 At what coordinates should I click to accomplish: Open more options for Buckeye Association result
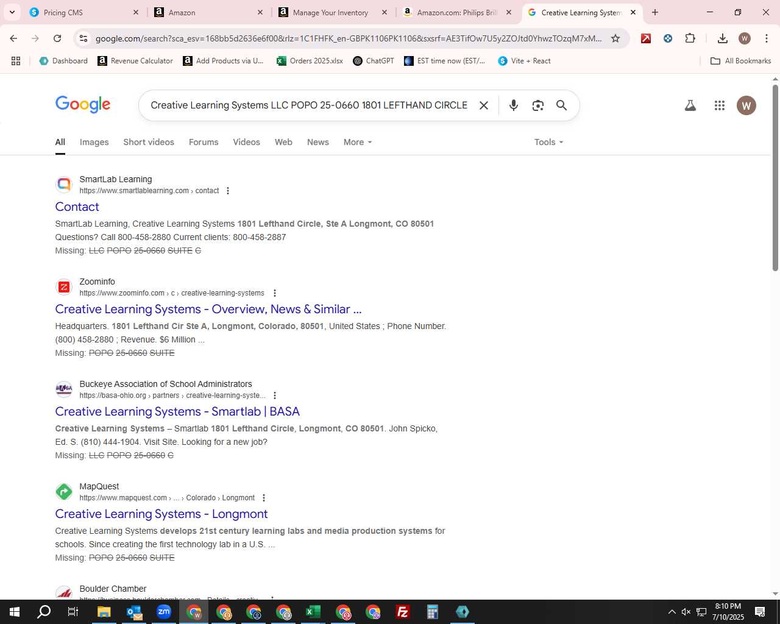tap(275, 395)
